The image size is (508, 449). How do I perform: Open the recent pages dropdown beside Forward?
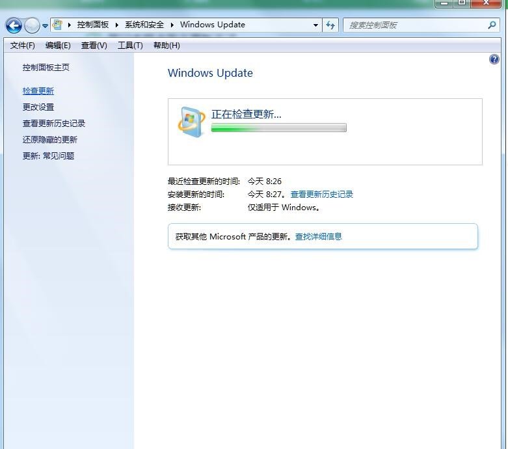(45, 25)
